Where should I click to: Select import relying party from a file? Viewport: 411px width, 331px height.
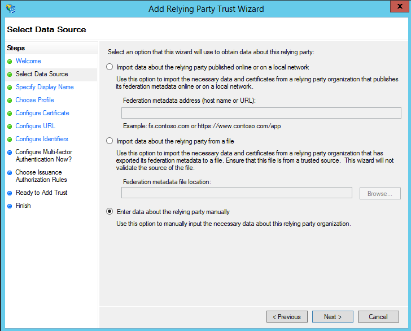(x=110, y=140)
